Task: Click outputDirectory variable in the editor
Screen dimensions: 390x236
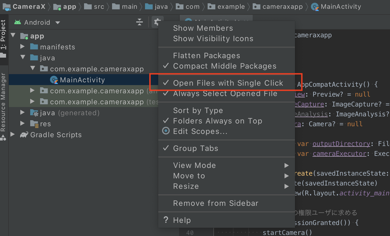Action: point(341,144)
